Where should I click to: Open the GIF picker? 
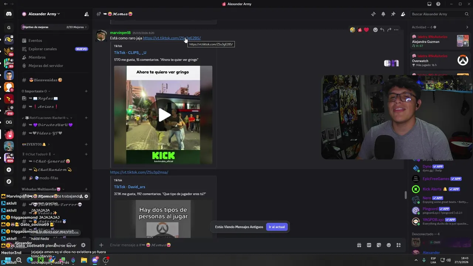click(369, 245)
